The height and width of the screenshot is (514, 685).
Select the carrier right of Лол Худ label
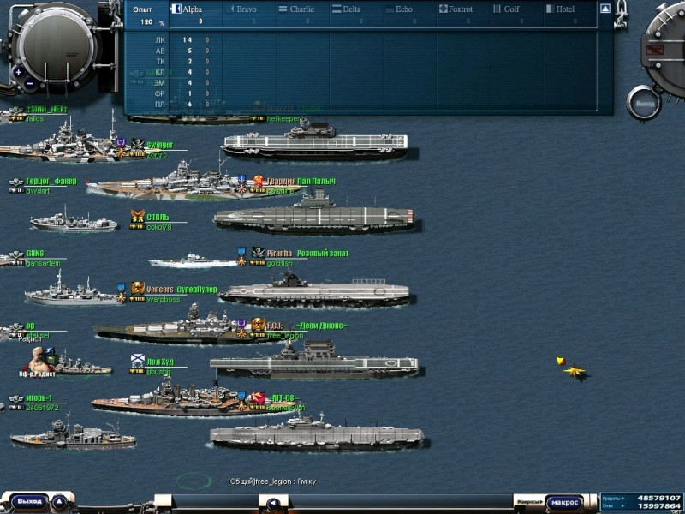314,361
